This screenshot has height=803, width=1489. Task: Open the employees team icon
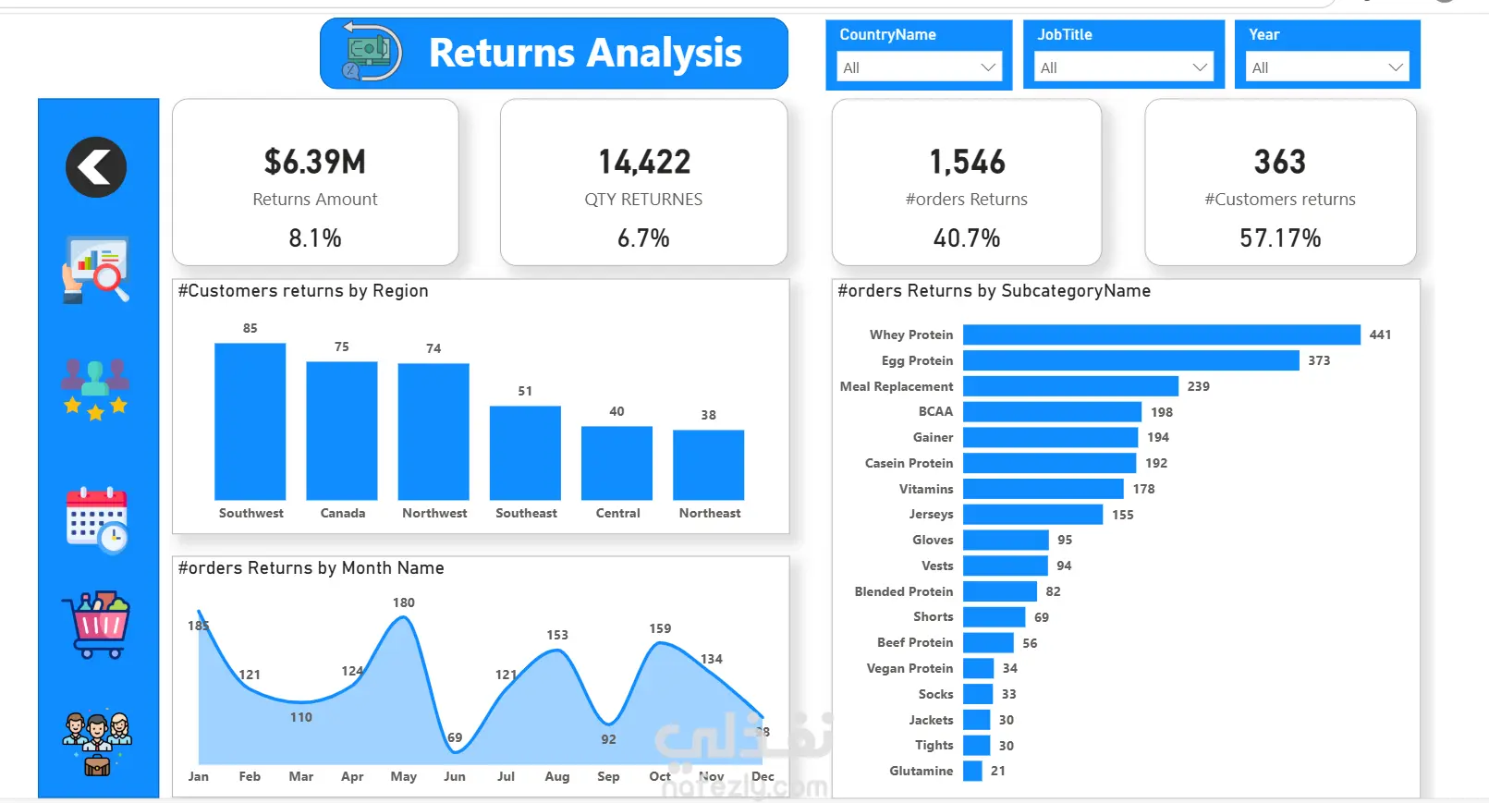[x=97, y=744]
